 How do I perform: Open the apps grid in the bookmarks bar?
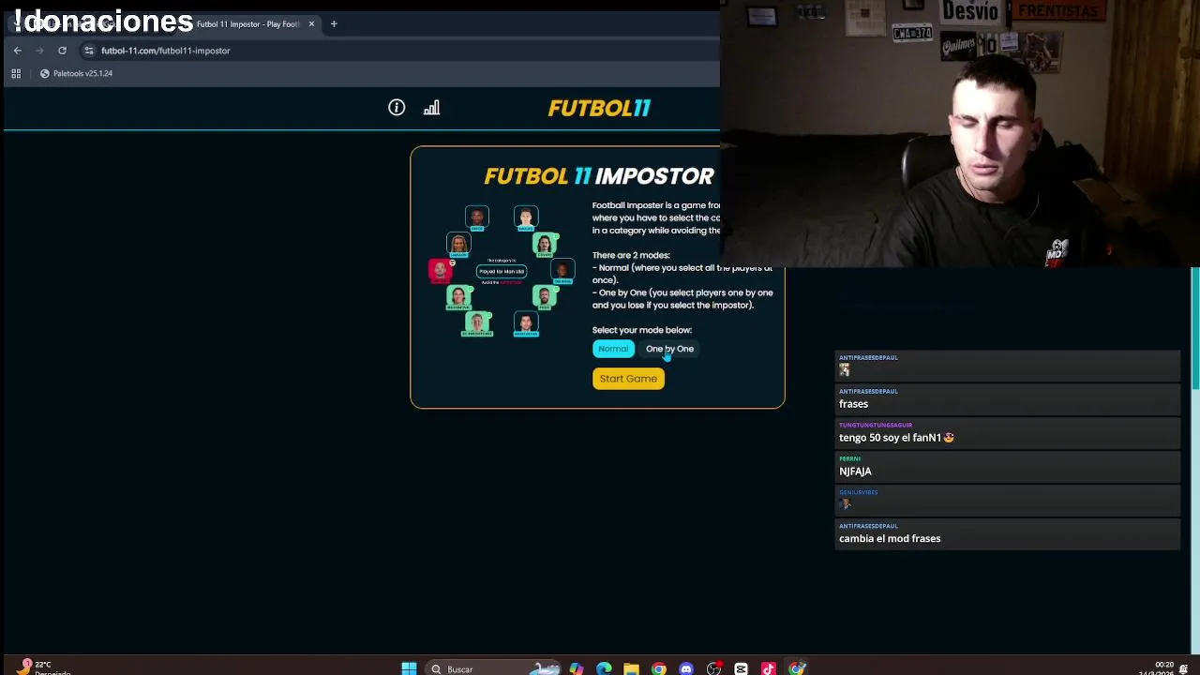point(16,73)
